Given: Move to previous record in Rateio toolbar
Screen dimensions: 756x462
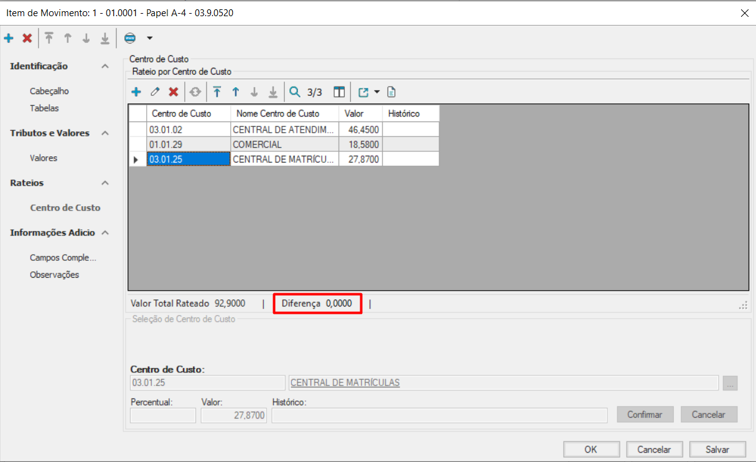Looking at the screenshot, I should (235, 92).
